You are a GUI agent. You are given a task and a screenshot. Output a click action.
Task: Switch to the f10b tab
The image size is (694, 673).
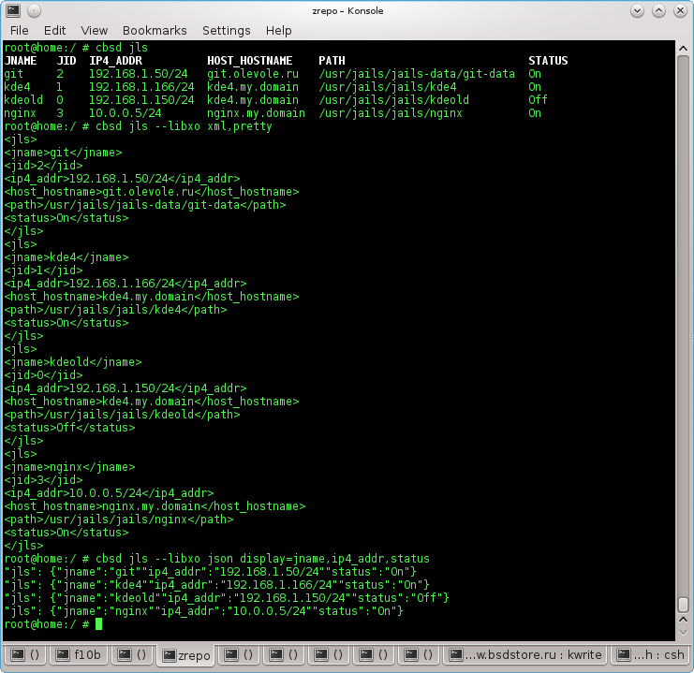[x=79, y=654]
